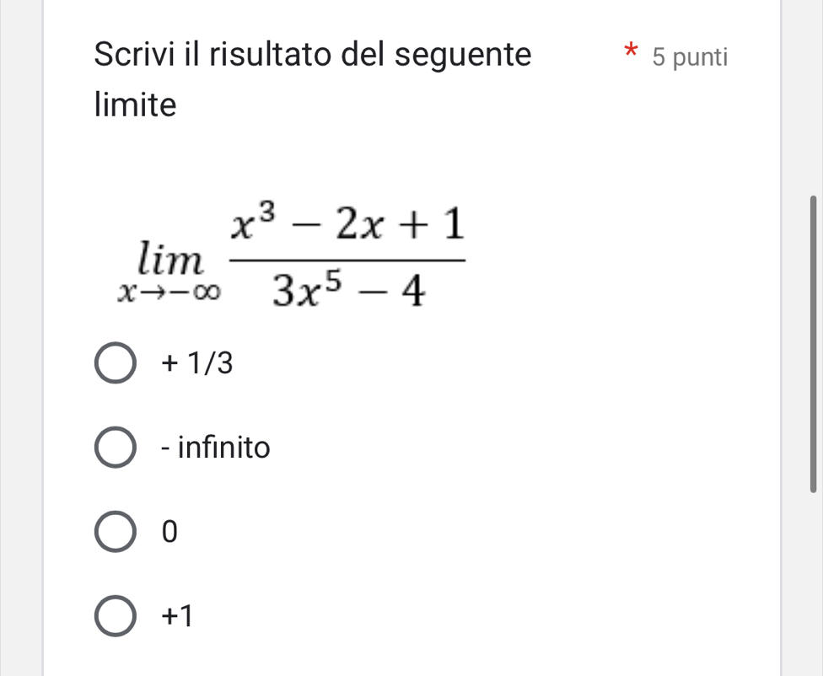Click the denominator 3x⁵ − 4
Viewport: 823px width, 676px height.
350,291
